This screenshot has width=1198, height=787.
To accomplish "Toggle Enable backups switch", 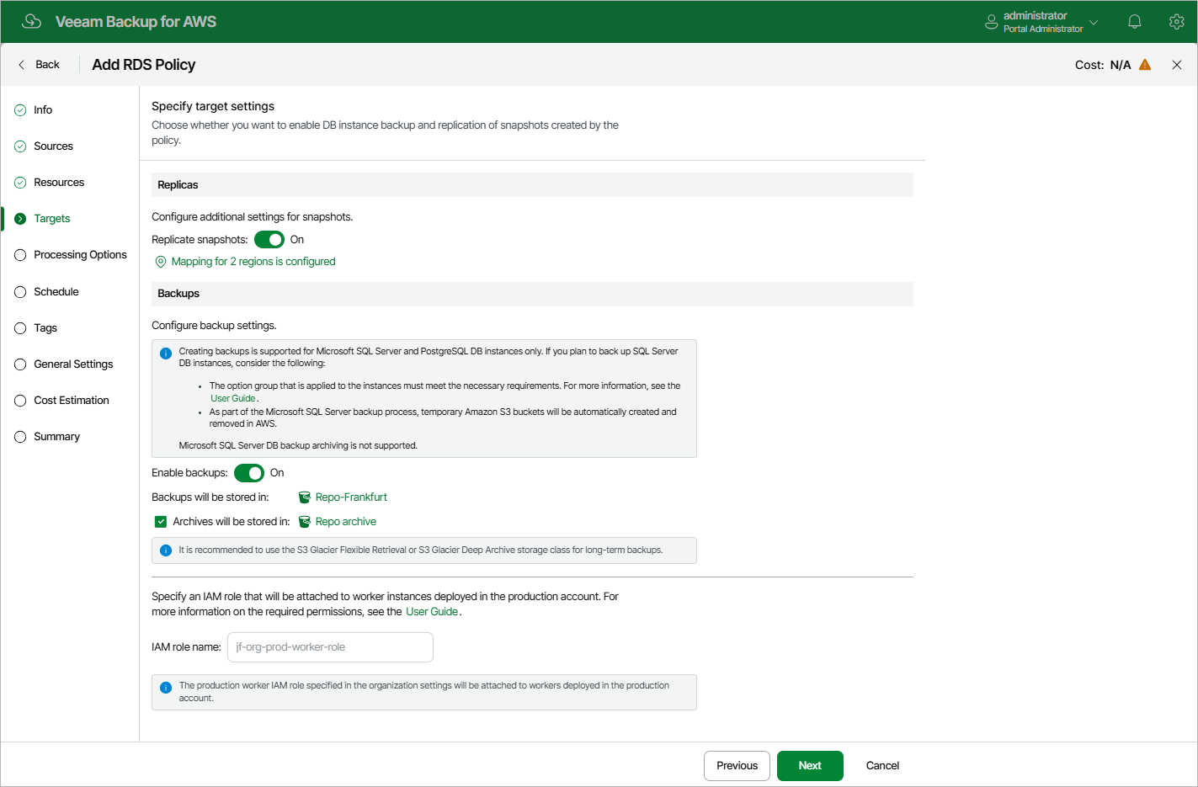I will (x=249, y=473).
